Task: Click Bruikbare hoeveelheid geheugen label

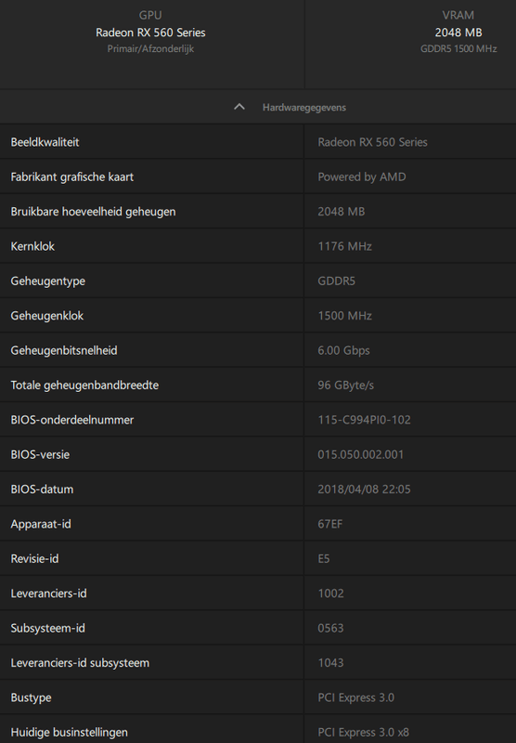Action: tap(93, 212)
